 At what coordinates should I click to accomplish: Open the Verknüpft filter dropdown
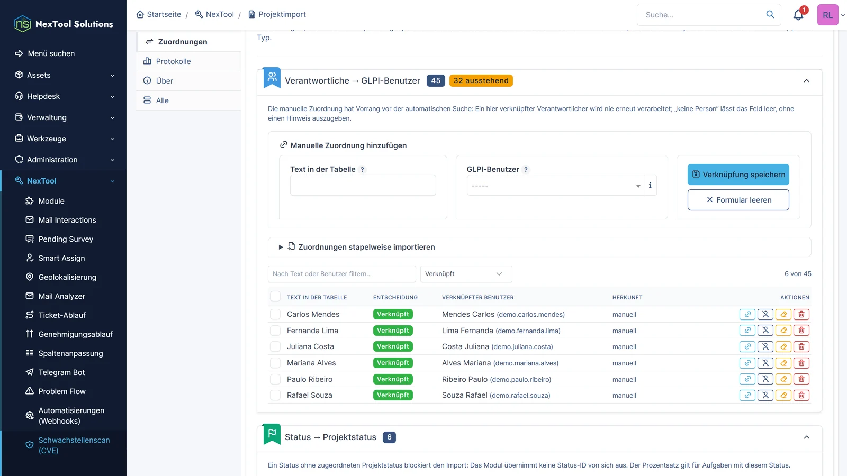tap(466, 274)
